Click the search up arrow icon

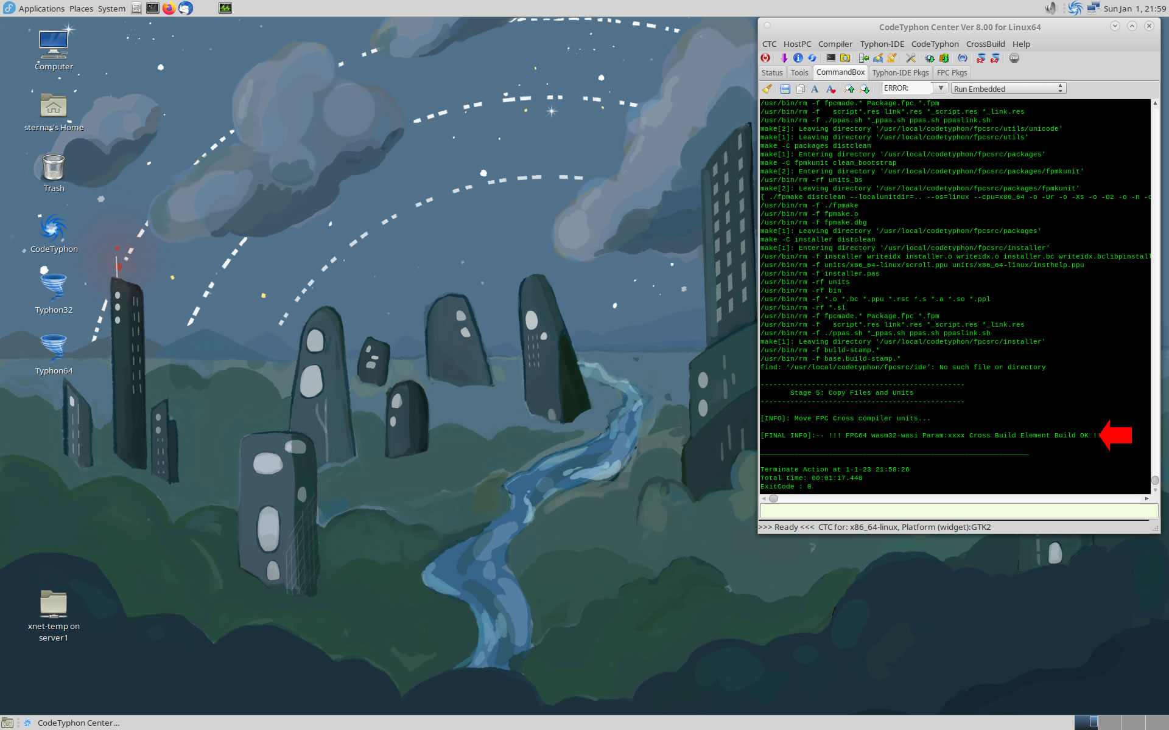(850, 89)
